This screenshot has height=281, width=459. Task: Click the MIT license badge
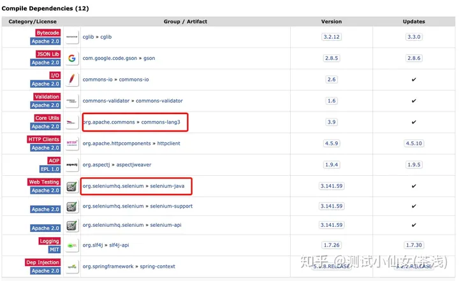(x=54, y=250)
